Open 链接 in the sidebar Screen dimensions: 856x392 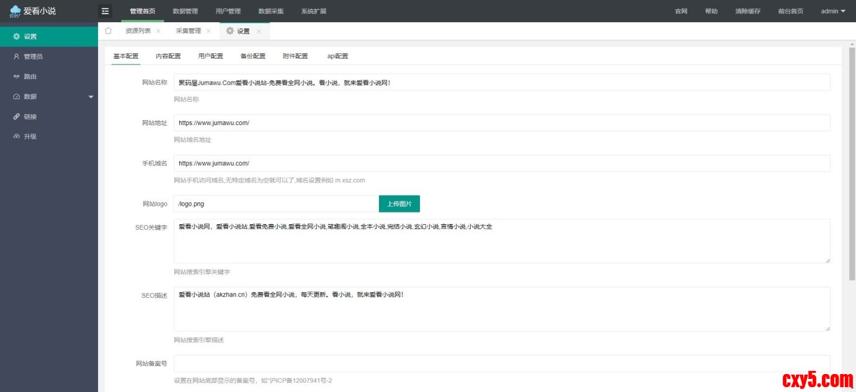(x=30, y=116)
